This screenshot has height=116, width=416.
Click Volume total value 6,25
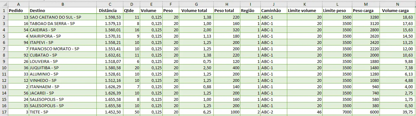click(x=197, y=112)
